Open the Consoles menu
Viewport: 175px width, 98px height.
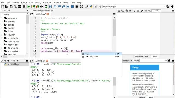[47, 2]
